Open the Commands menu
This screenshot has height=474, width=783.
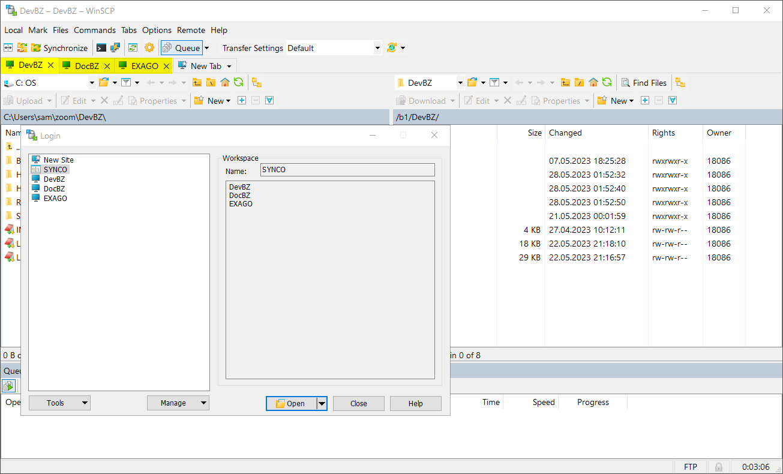95,30
